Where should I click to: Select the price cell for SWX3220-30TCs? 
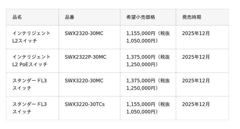pyautogui.click(x=148, y=108)
